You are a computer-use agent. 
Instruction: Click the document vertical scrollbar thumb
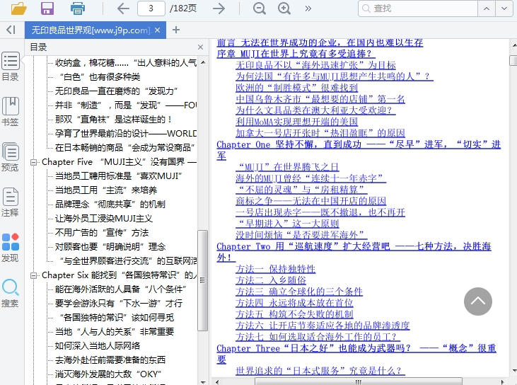pos(513,60)
